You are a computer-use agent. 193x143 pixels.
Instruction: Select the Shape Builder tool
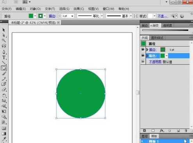[x=4, y=117]
